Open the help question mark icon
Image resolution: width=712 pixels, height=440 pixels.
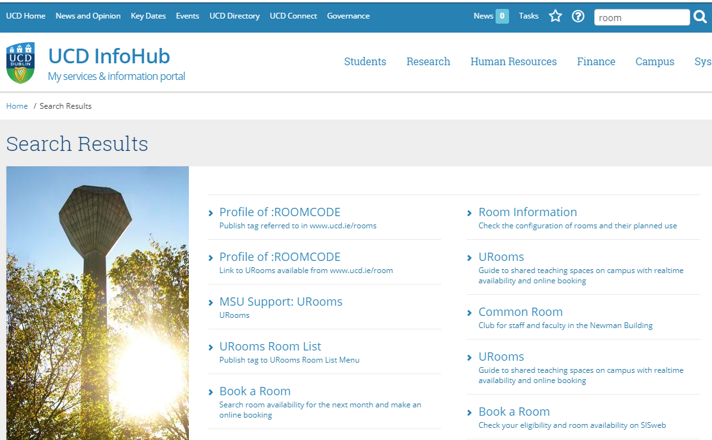(578, 17)
